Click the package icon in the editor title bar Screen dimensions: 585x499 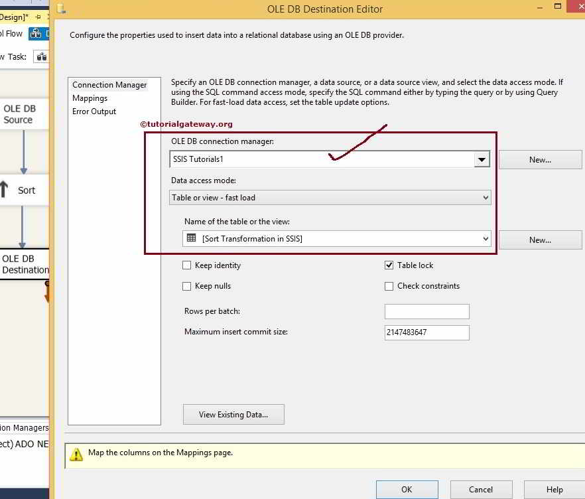[60, 9]
